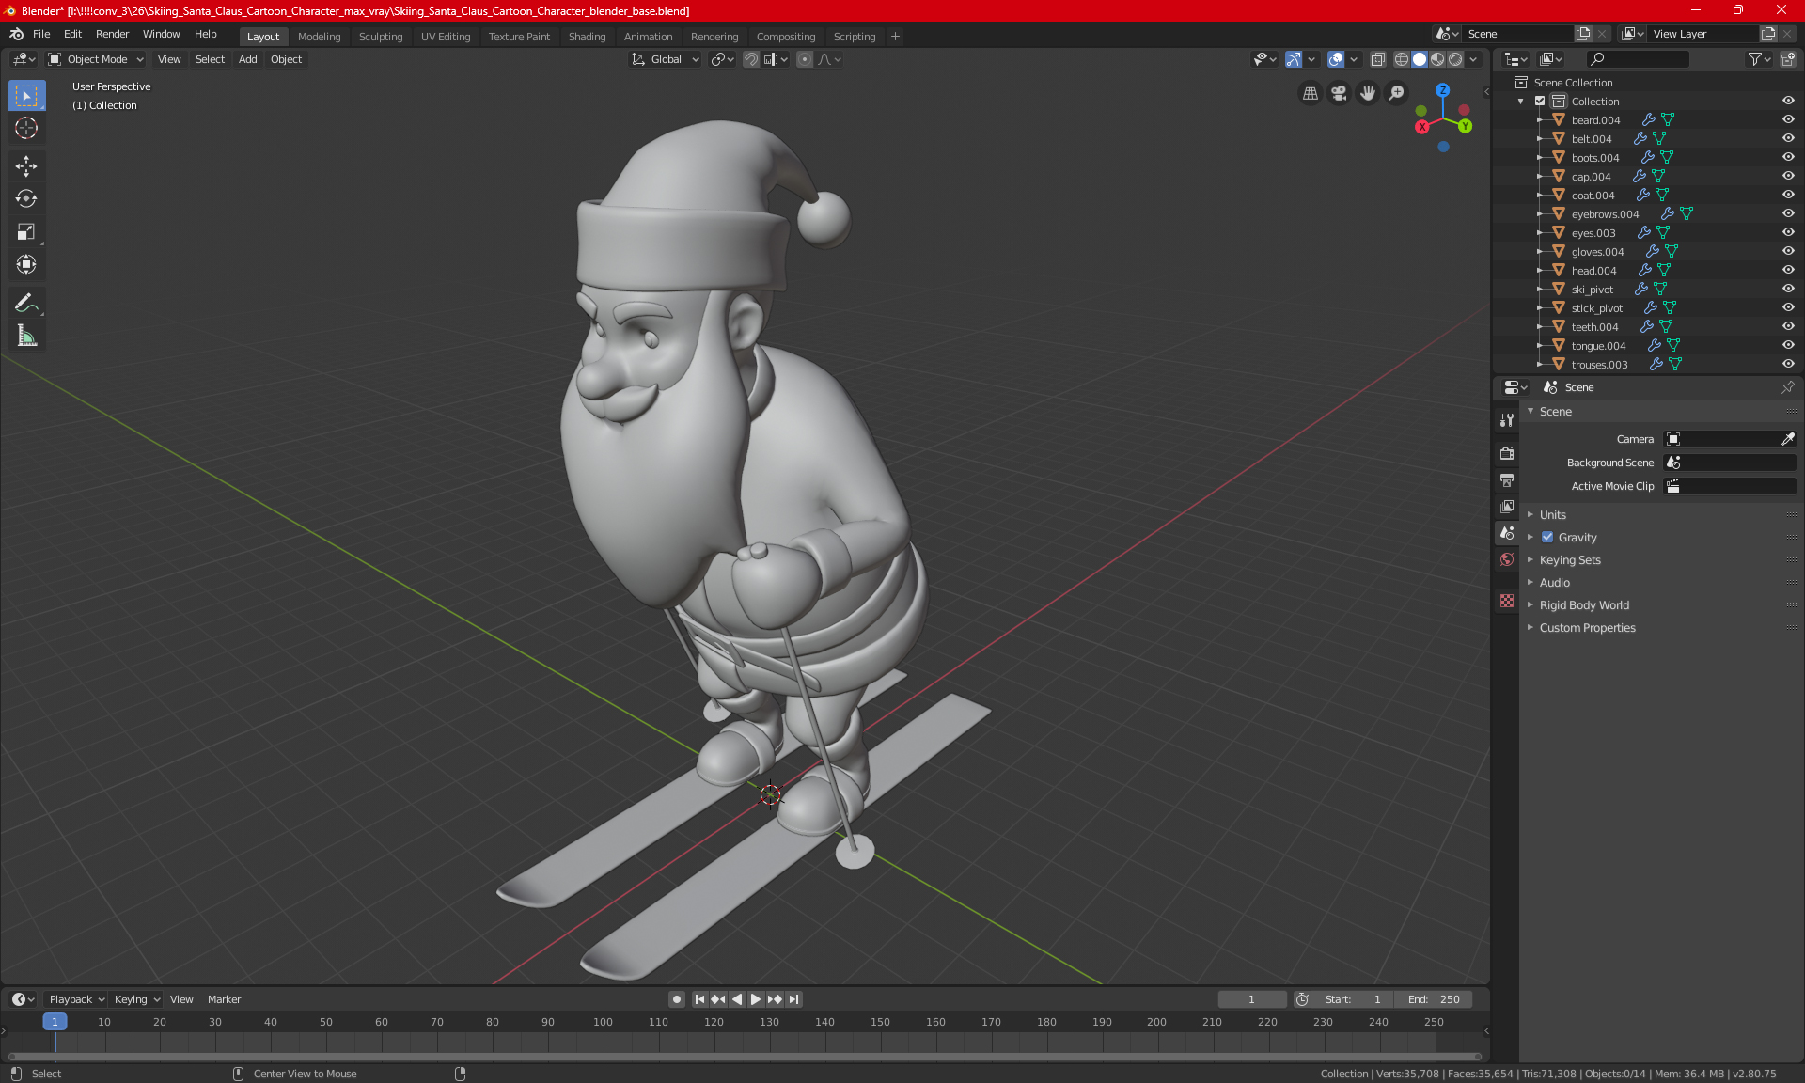Open the Render menu
1805x1083 pixels.
coord(112,34)
